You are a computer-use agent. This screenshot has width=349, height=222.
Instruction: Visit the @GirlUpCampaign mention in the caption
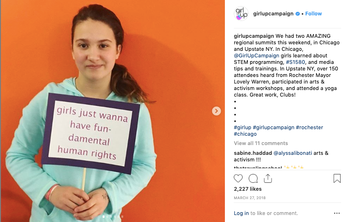tap(257, 55)
